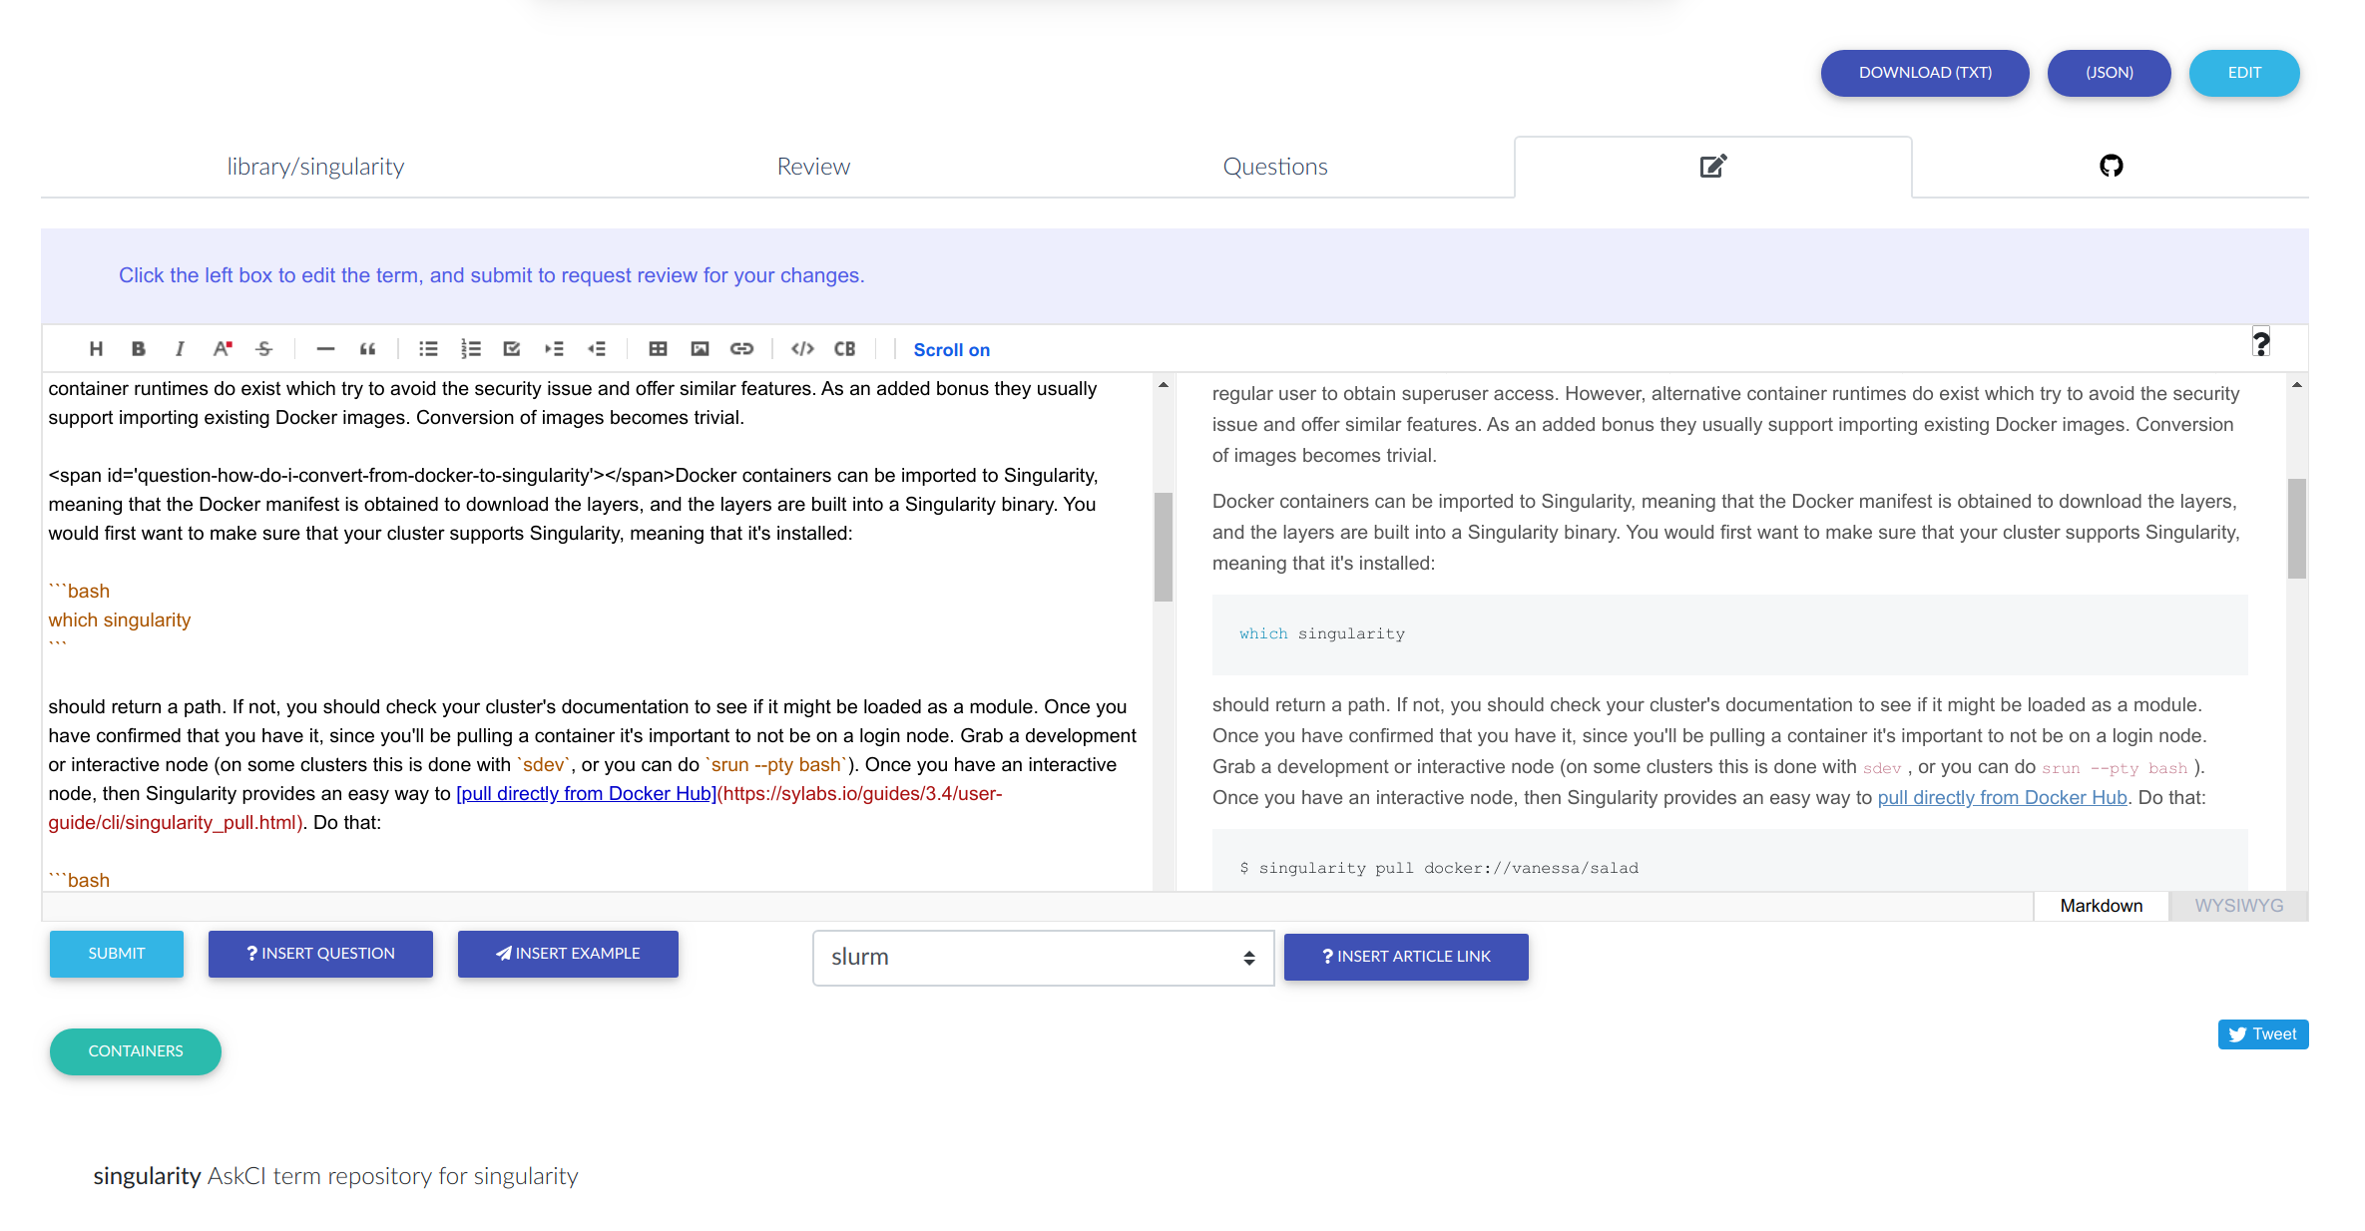
Task: Open pull directly from Docker Hub preview link
Action: click(x=2002, y=798)
